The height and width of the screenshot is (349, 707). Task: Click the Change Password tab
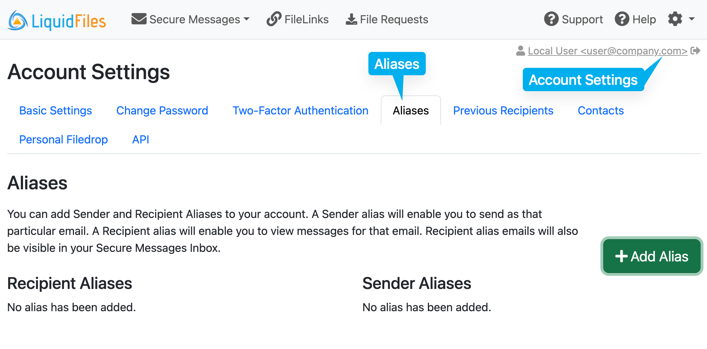click(162, 111)
